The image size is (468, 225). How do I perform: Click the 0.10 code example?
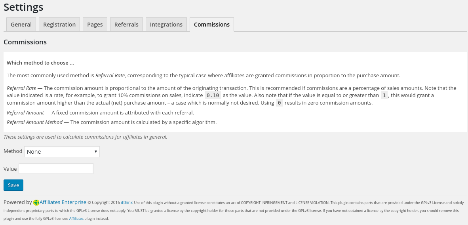coord(213,95)
